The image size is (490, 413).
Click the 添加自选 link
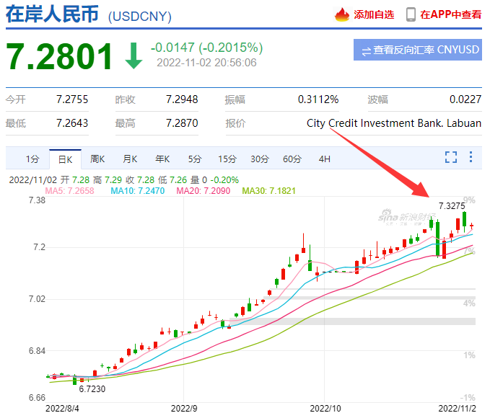click(373, 14)
